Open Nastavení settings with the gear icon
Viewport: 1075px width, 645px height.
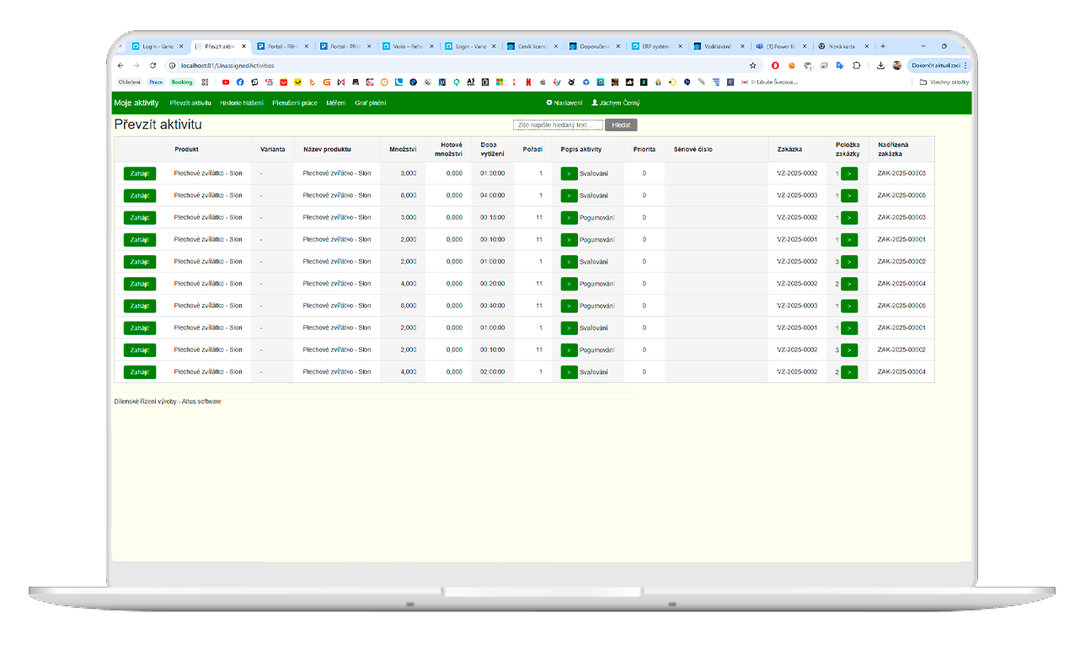coord(564,103)
